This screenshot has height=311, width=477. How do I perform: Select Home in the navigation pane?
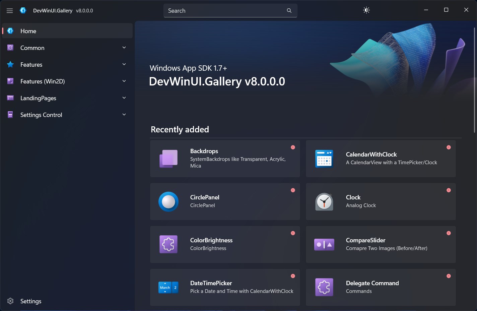[x=67, y=31]
